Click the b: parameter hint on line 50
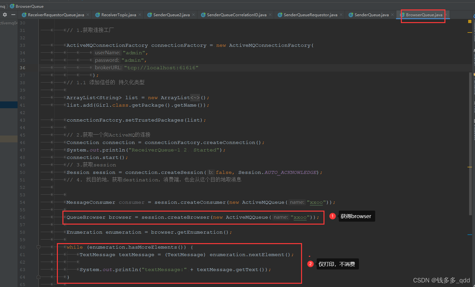Viewport: 475px width, 287px height. click(211, 172)
